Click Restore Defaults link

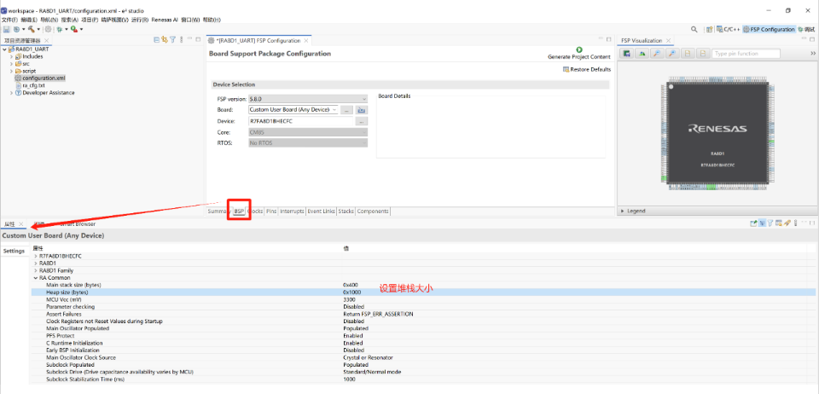click(x=587, y=69)
